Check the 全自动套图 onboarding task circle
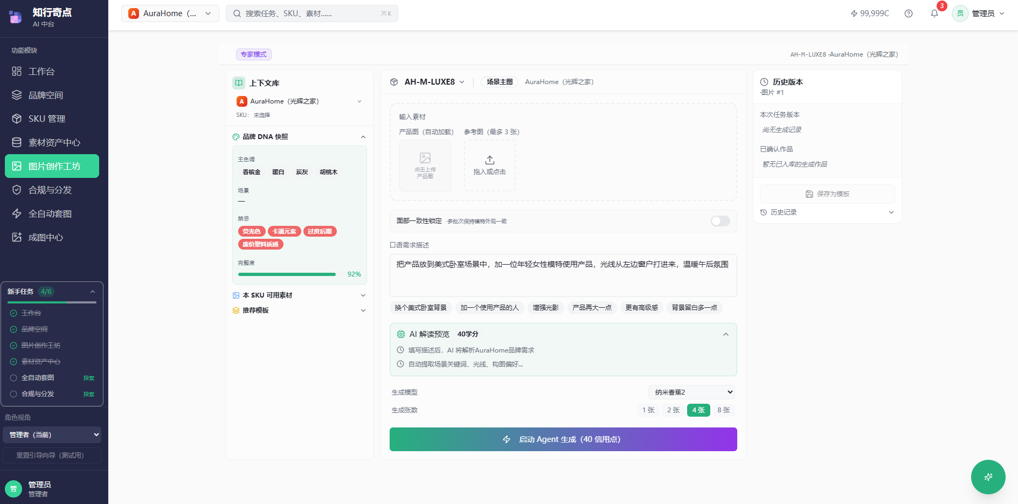Image resolution: width=1018 pixels, height=504 pixels. (13, 377)
